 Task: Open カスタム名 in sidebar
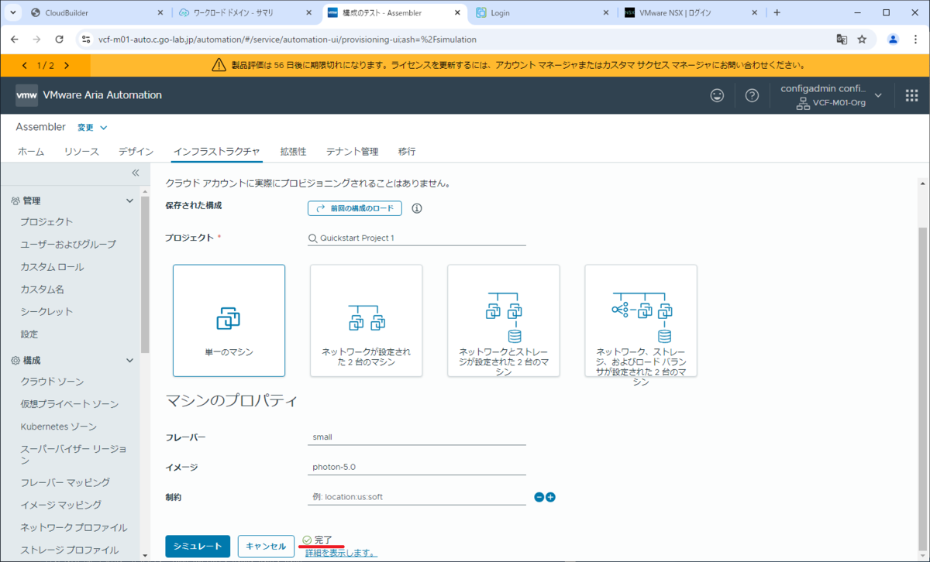42,290
